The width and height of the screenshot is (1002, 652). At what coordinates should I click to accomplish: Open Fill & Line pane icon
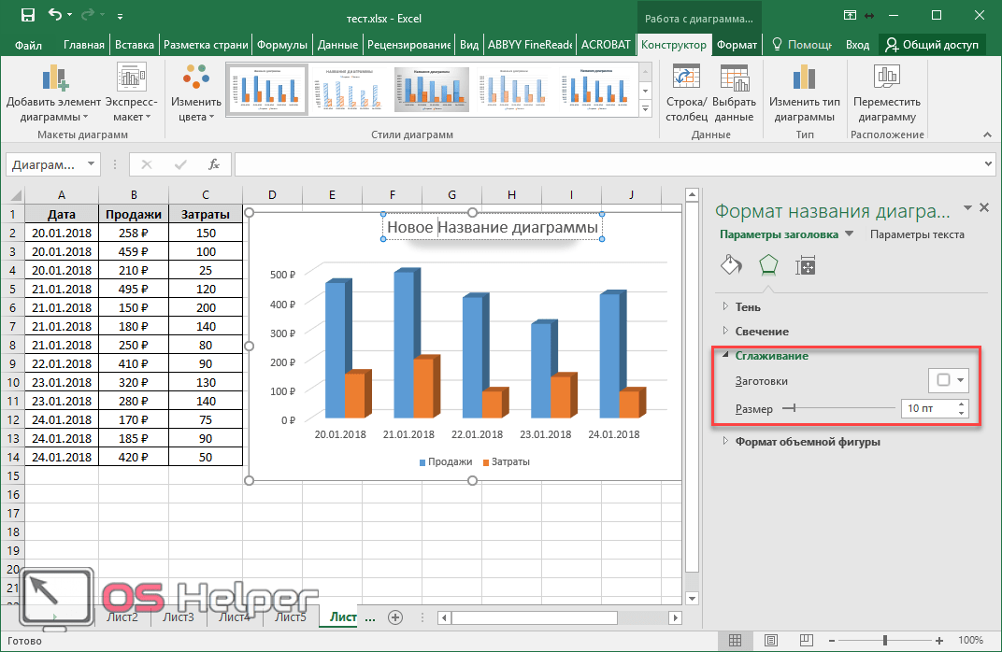tap(731, 265)
